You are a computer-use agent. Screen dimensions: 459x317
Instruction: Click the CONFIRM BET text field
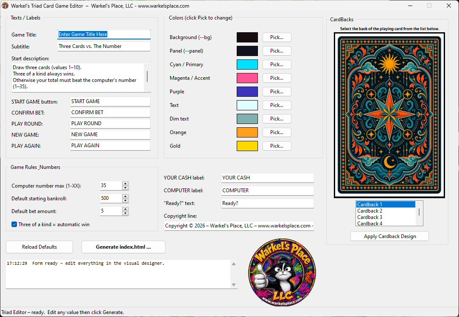[x=110, y=112]
